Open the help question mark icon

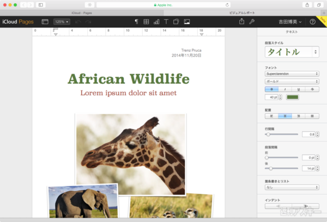[x=312, y=22]
